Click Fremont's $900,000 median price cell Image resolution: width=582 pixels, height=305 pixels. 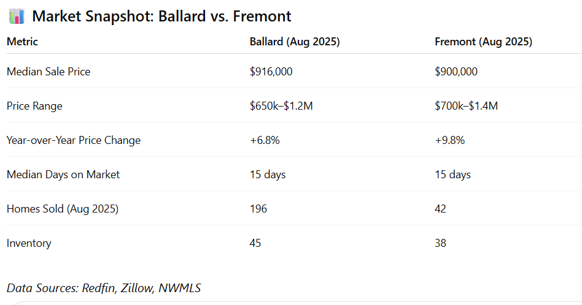(456, 72)
